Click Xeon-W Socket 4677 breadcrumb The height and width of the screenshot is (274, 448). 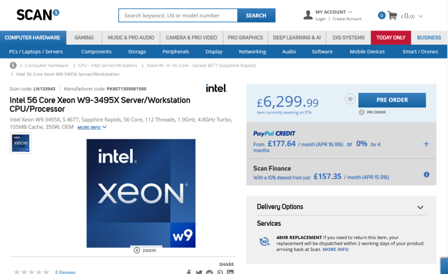coord(201,65)
